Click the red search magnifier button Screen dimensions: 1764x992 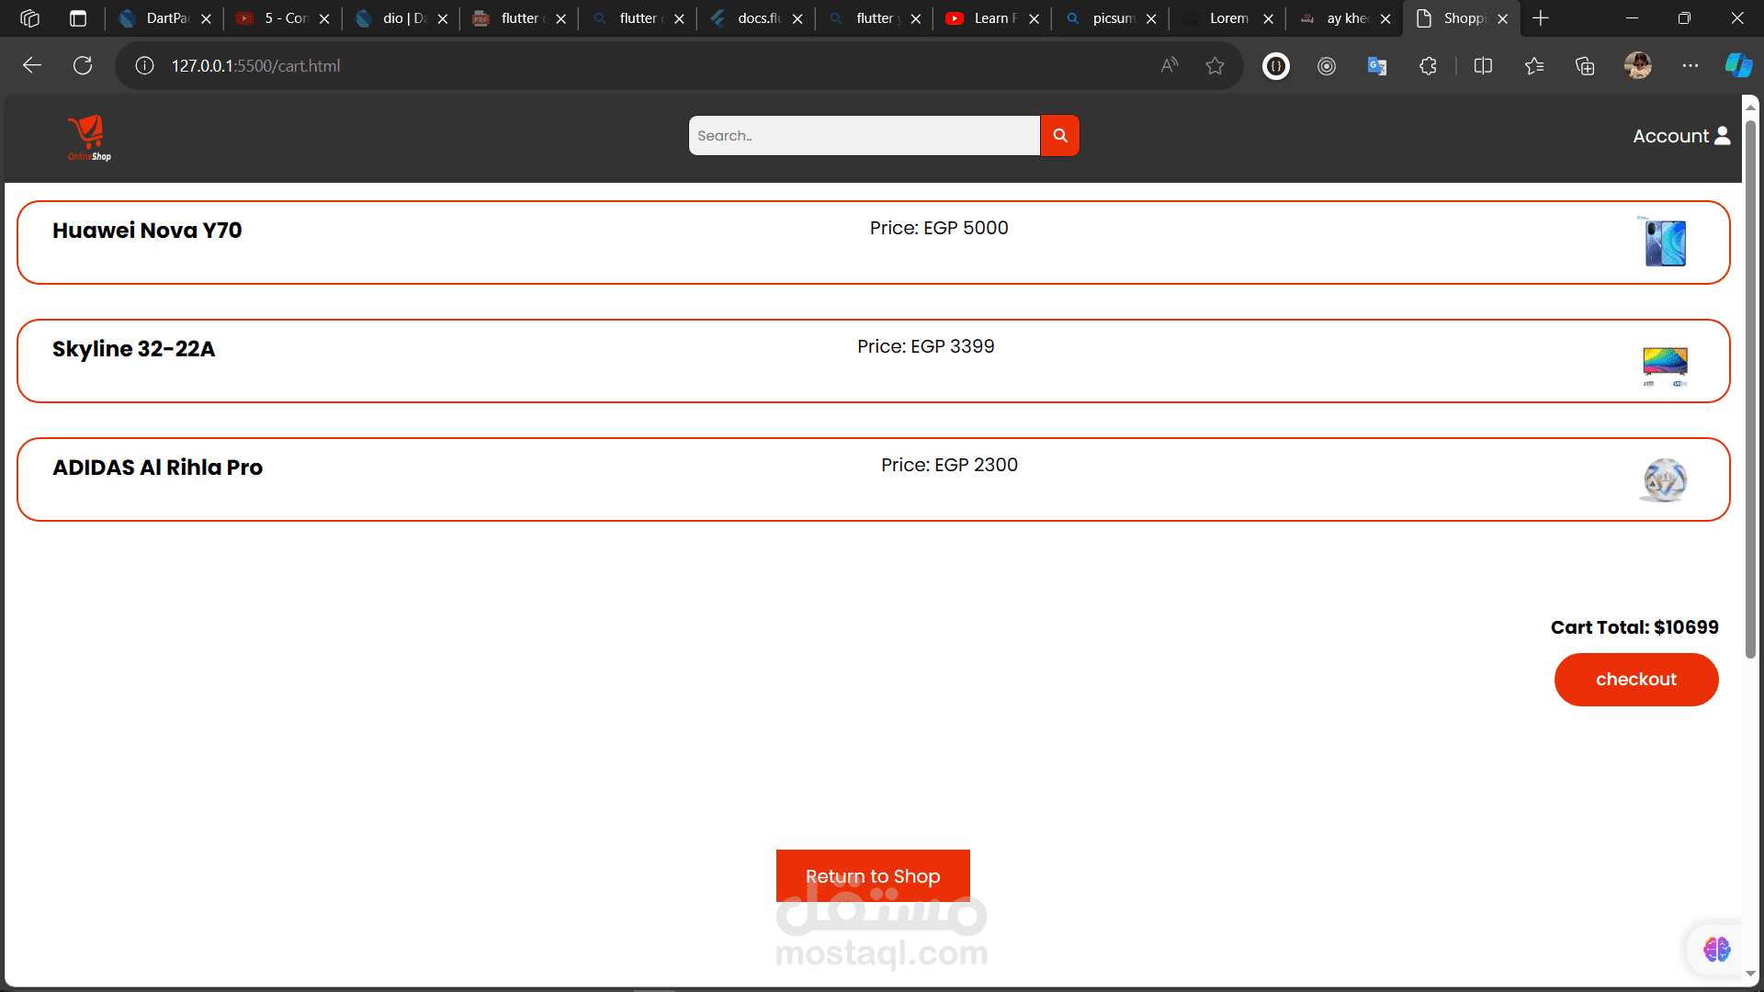(x=1059, y=136)
